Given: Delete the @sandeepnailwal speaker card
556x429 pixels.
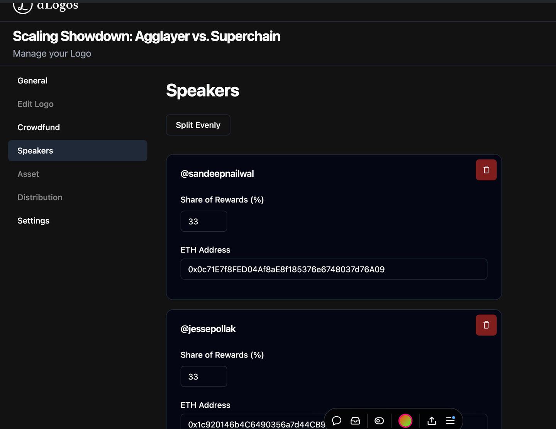Looking at the screenshot, I should 486,170.
